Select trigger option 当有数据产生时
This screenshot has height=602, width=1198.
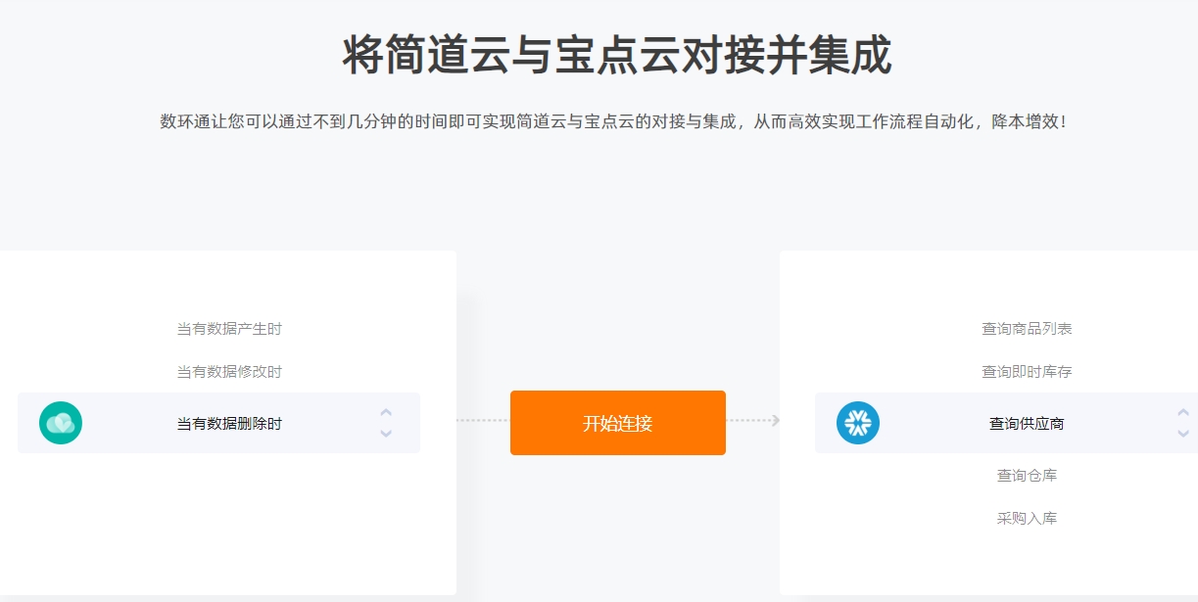[229, 329]
